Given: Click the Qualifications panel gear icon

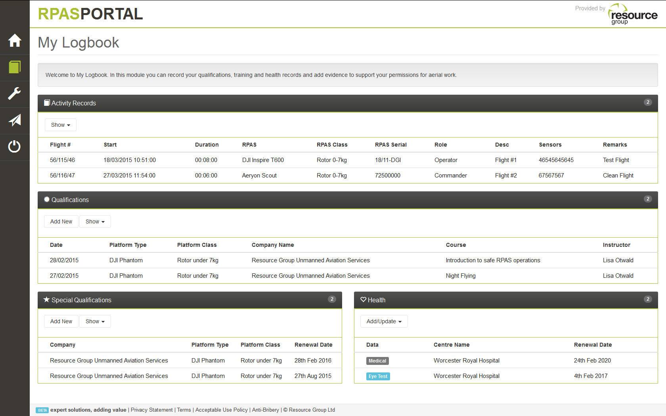Looking at the screenshot, I should pyautogui.click(x=47, y=200).
